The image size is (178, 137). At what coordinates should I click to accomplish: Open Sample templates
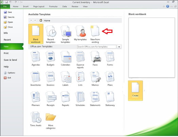pyautogui.click(x=66, y=34)
